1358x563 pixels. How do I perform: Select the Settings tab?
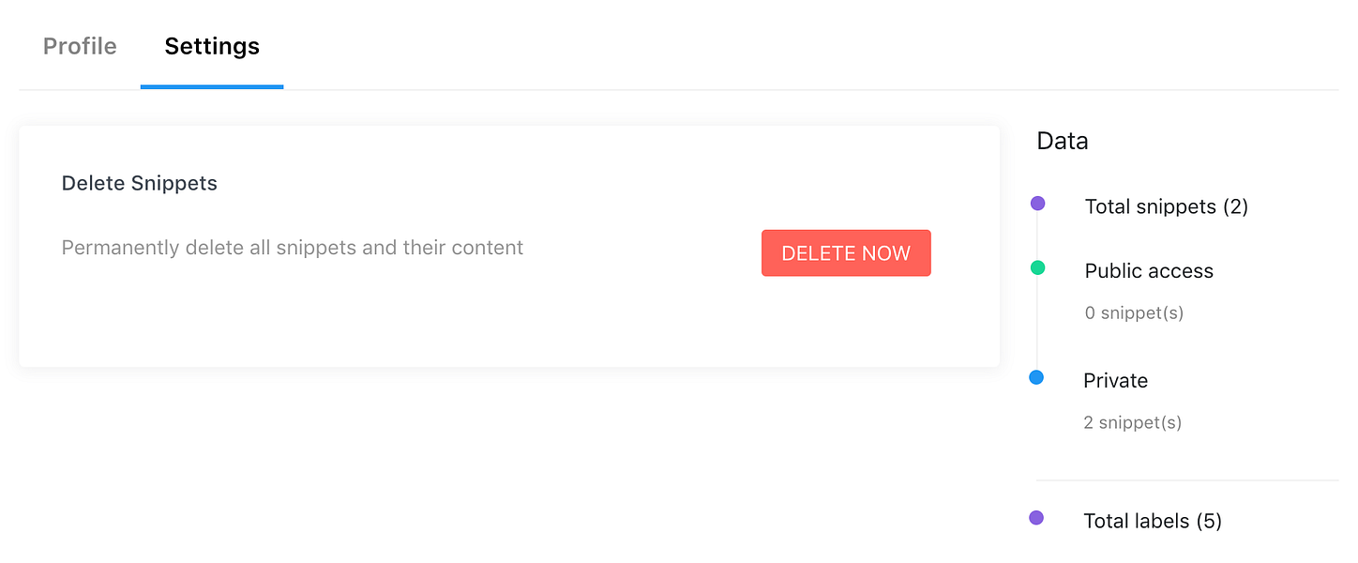pos(212,46)
